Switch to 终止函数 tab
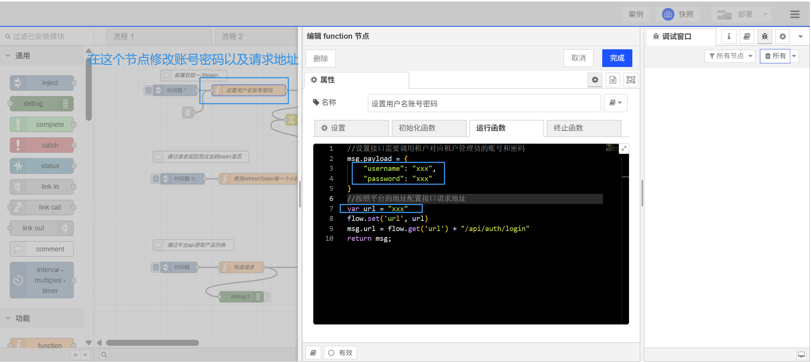 tap(584, 128)
